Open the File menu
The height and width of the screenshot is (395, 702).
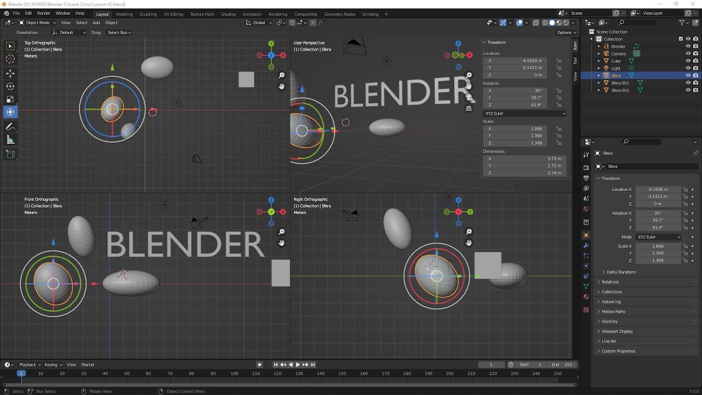[x=16, y=13]
